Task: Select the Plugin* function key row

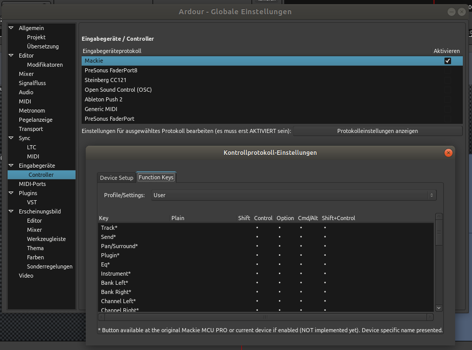Action: click(x=266, y=255)
